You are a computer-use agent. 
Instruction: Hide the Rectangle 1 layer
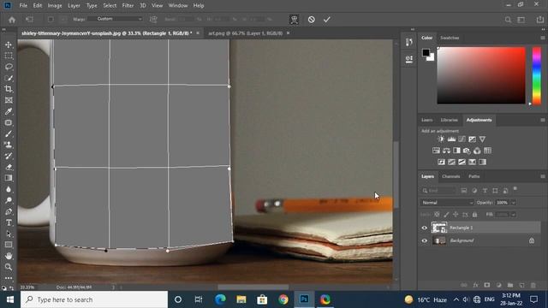pyautogui.click(x=425, y=228)
